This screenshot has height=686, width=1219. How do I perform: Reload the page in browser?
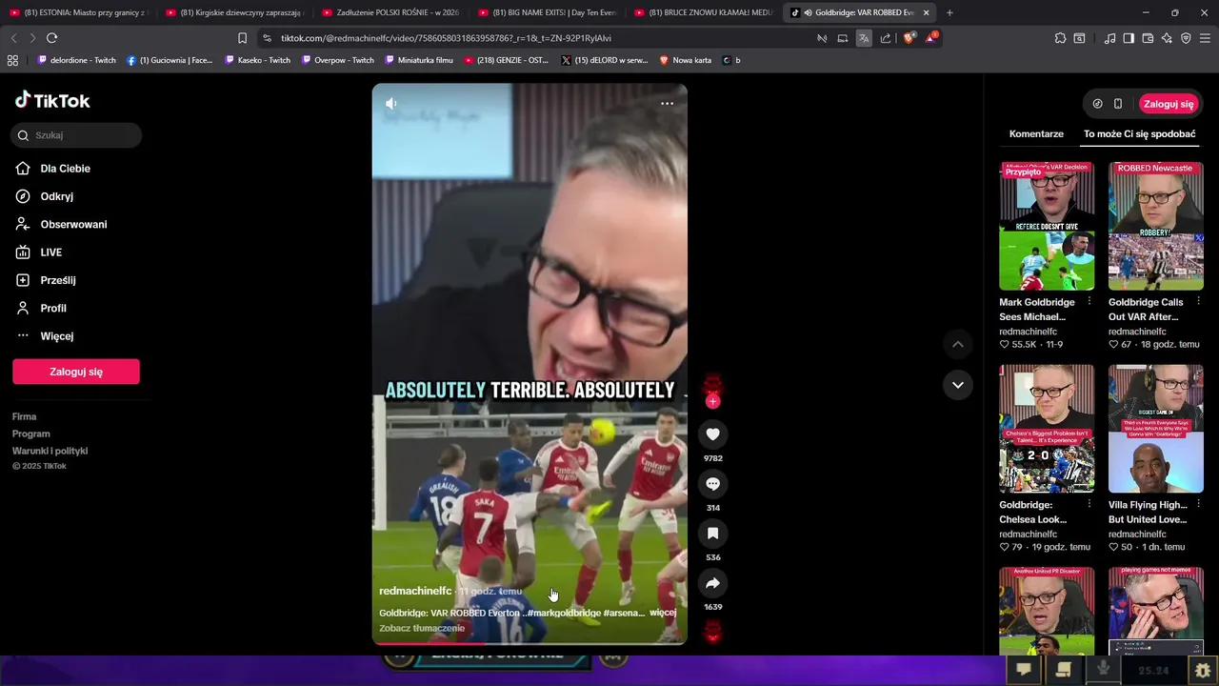[51, 38]
